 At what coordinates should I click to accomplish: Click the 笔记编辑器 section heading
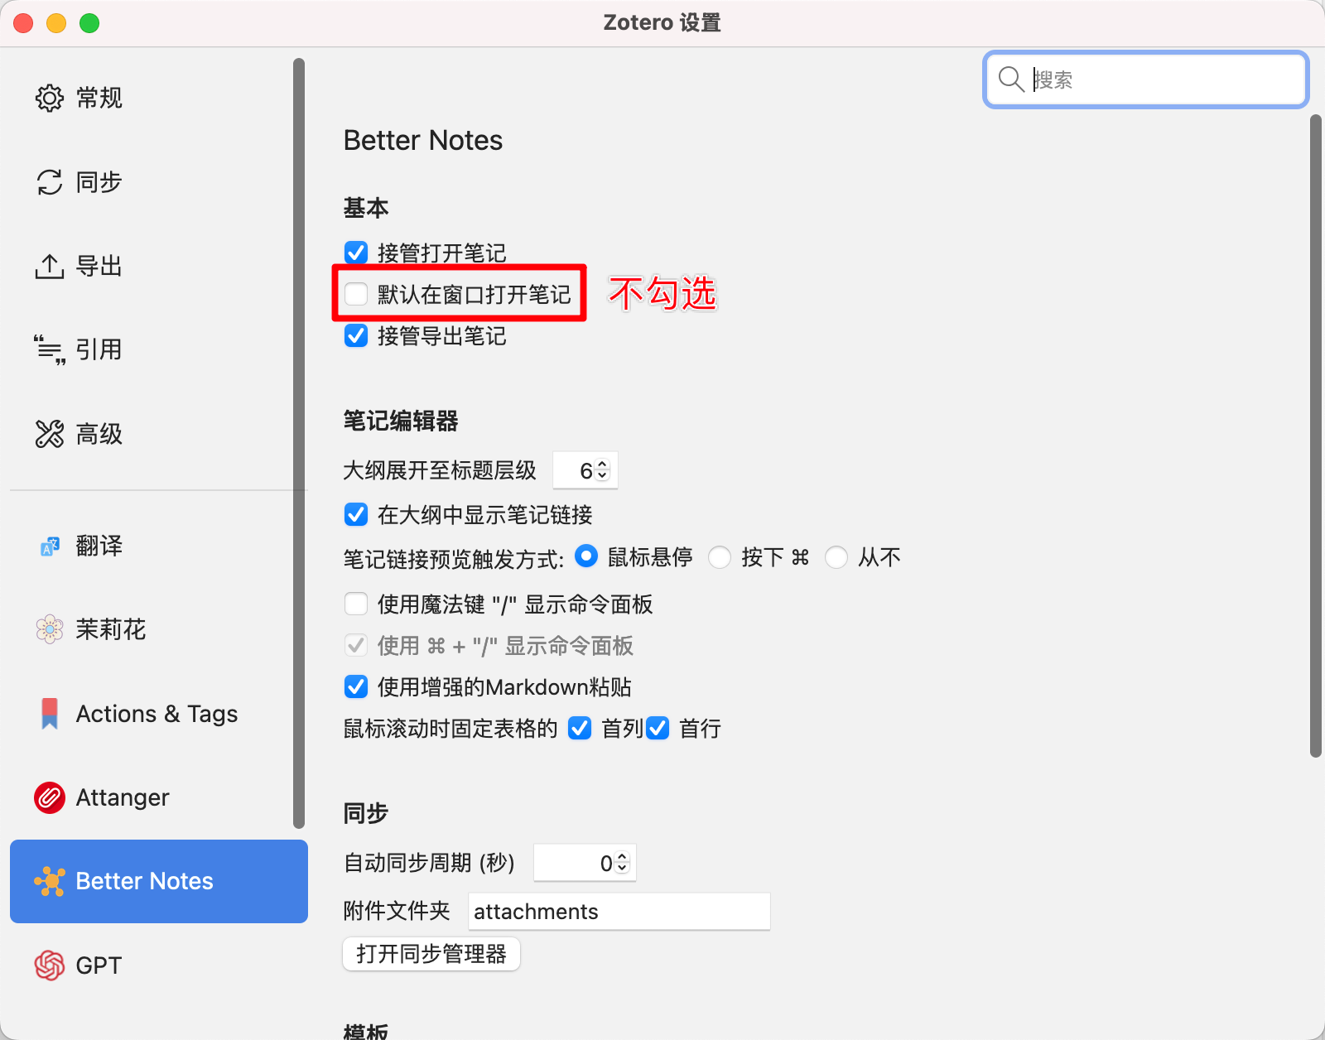[x=401, y=421]
